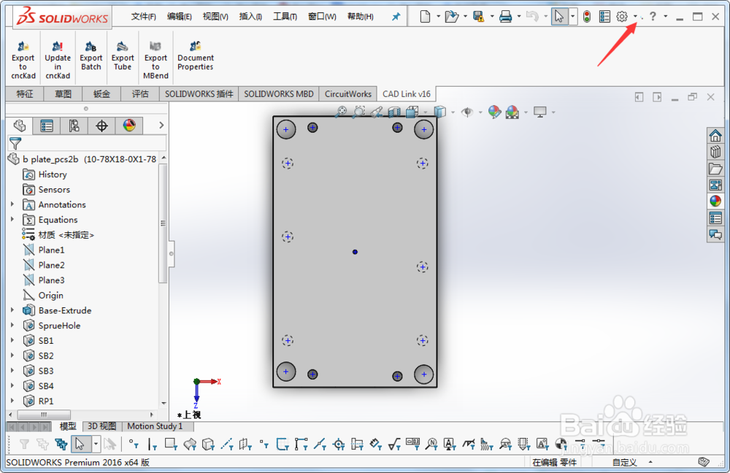The height and width of the screenshot is (473, 730).
Task: Click Edit Appearance color ball in view toolbar
Action: pos(494,111)
